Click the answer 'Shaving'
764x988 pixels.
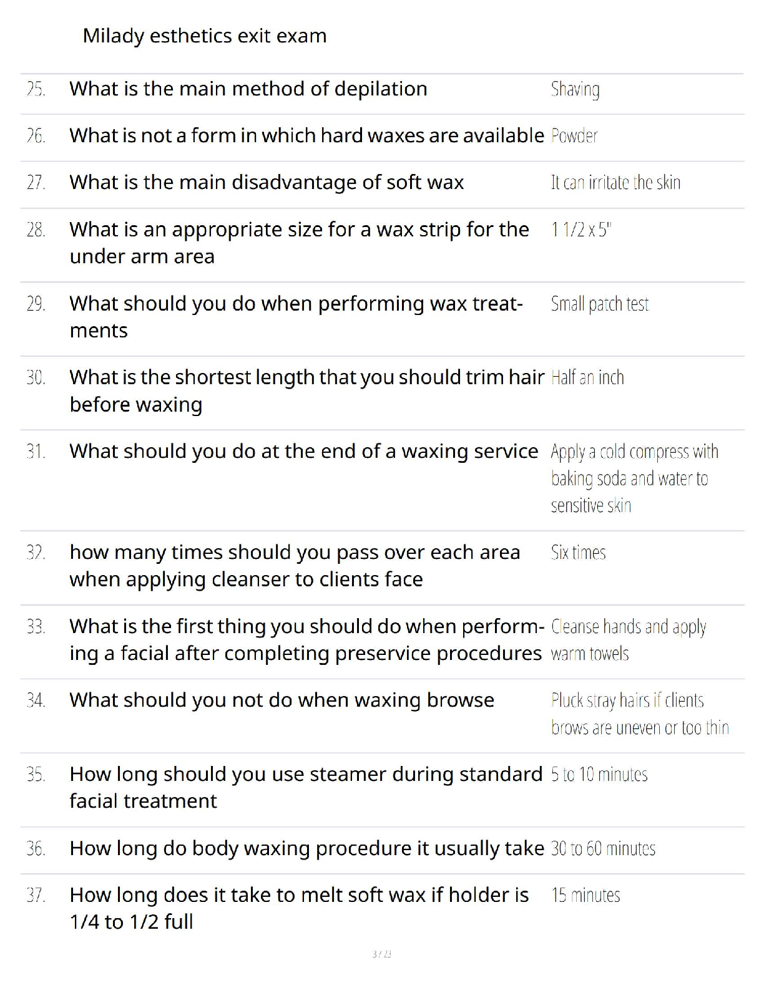click(575, 90)
